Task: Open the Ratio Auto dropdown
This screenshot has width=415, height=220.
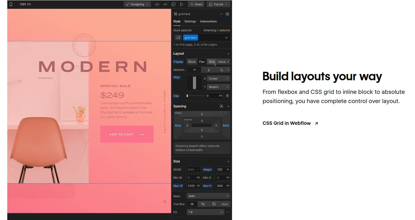Action: (208, 196)
